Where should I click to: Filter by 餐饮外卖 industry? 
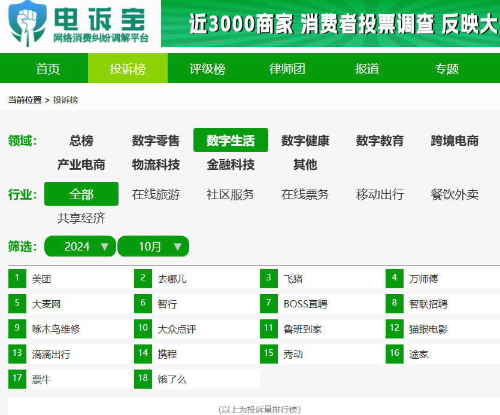pos(454,194)
